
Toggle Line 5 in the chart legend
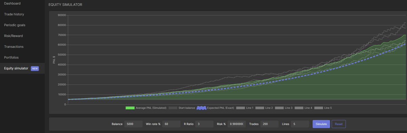(323, 108)
